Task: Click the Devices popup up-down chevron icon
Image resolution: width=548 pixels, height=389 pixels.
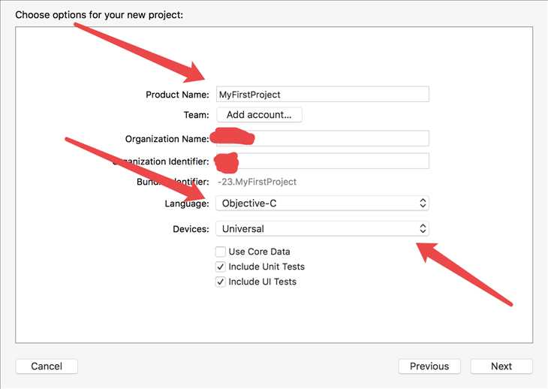Action: (423, 228)
